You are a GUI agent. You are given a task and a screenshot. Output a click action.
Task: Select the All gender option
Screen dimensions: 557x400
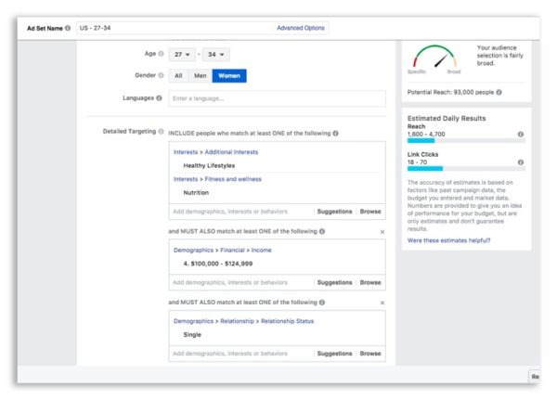[x=178, y=76]
